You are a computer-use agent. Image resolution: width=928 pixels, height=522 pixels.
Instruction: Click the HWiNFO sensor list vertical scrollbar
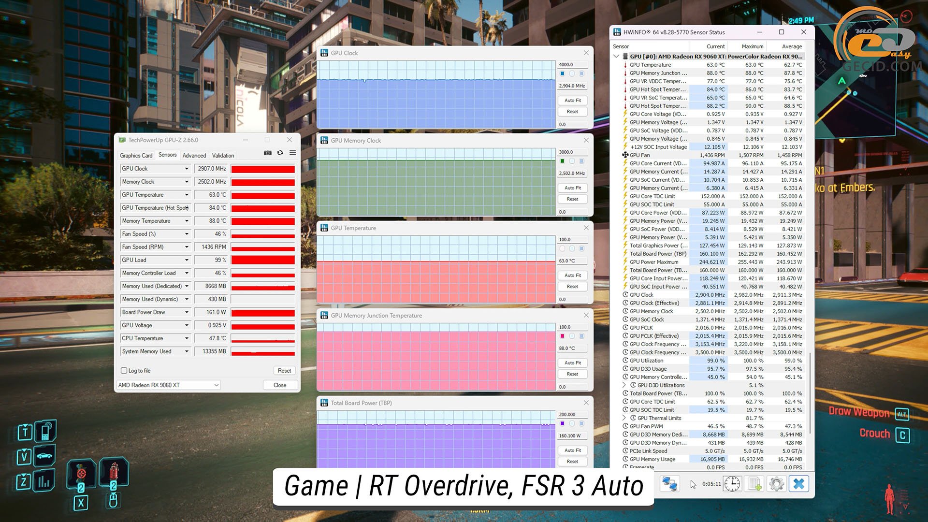(x=810, y=392)
